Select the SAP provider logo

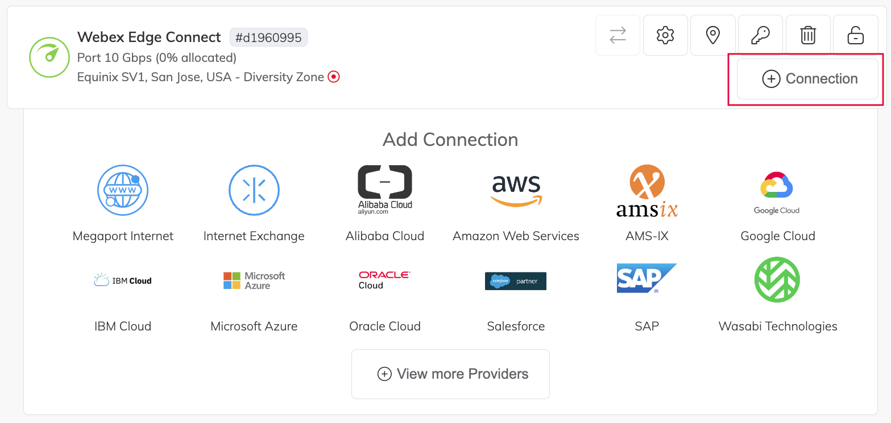(646, 278)
